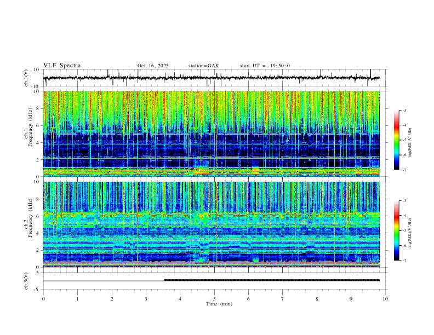434x335 pixels.
Task: Click time axis tick label "1"
Action: tap(77, 299)
